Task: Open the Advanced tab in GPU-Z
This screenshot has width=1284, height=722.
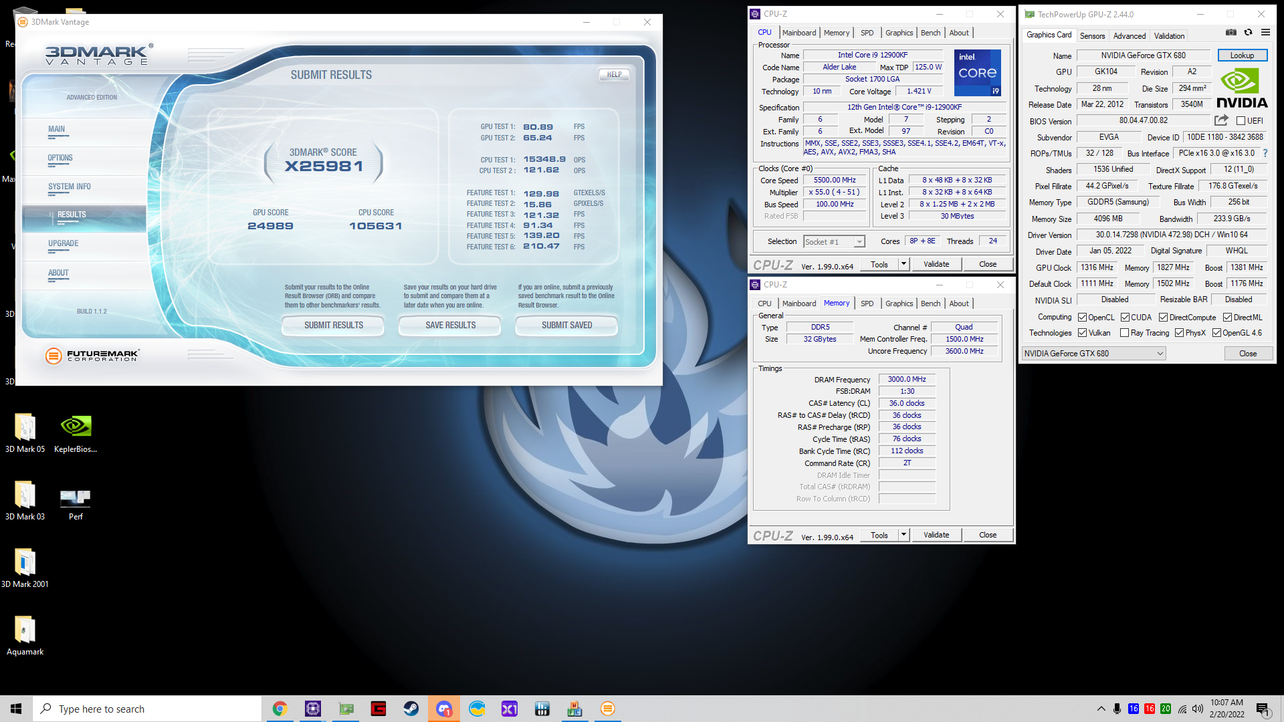Action: pos(1130,36)
